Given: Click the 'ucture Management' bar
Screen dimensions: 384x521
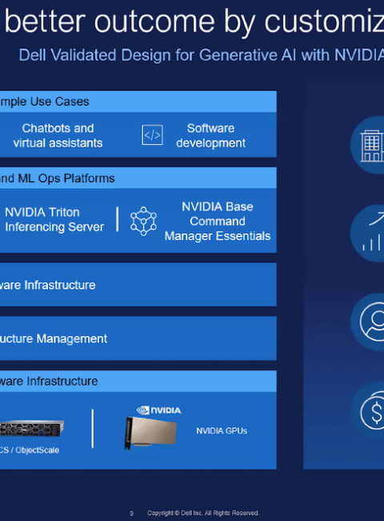Looking at the screenshot, I should coord(138,338).
